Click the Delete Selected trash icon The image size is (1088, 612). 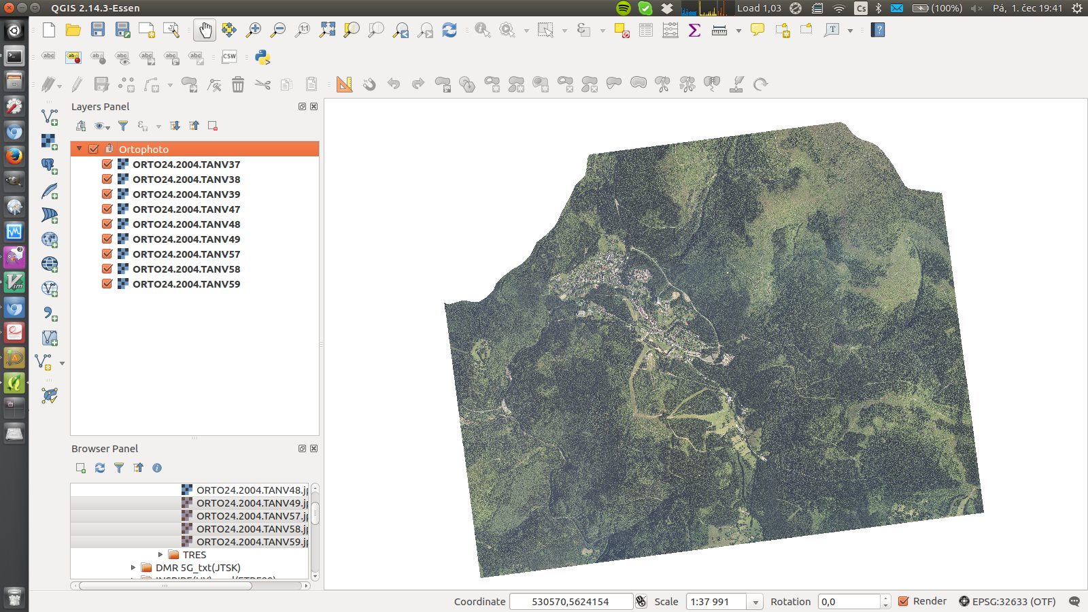point(238,84)
